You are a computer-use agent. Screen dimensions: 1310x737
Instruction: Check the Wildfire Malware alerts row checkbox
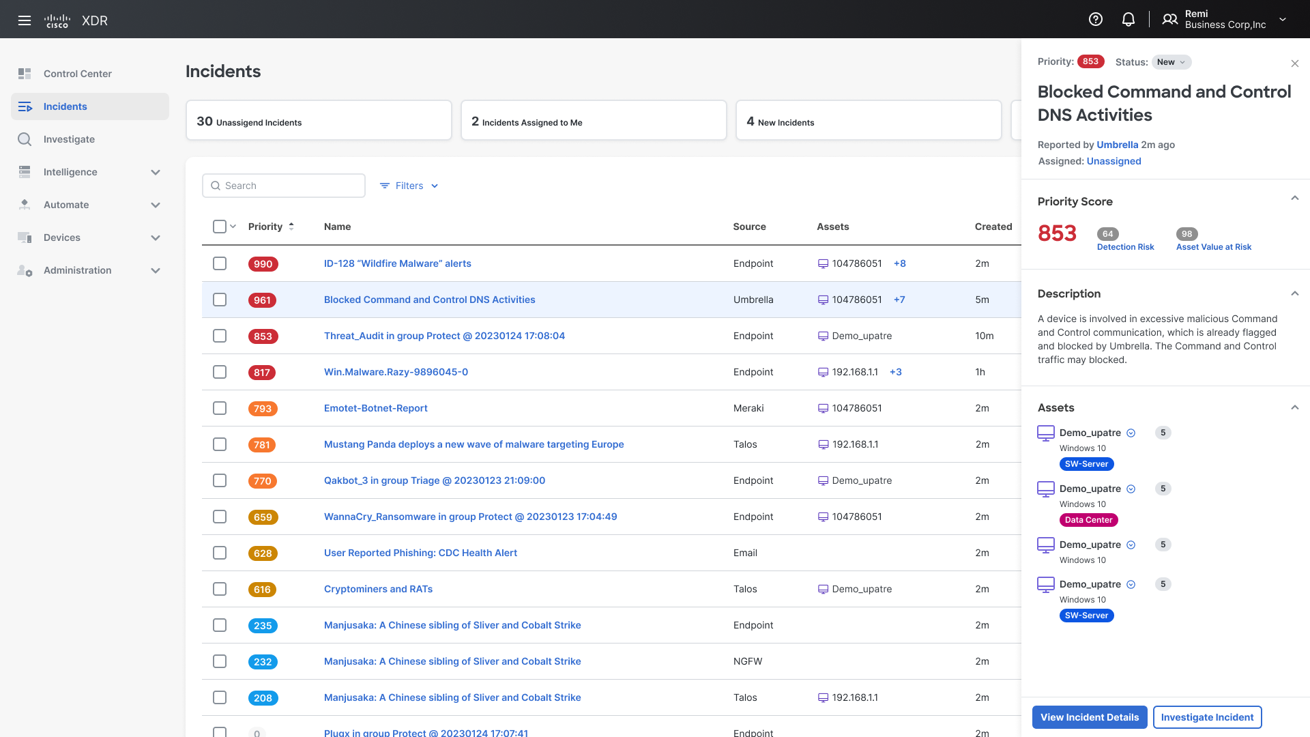point(220,263)
